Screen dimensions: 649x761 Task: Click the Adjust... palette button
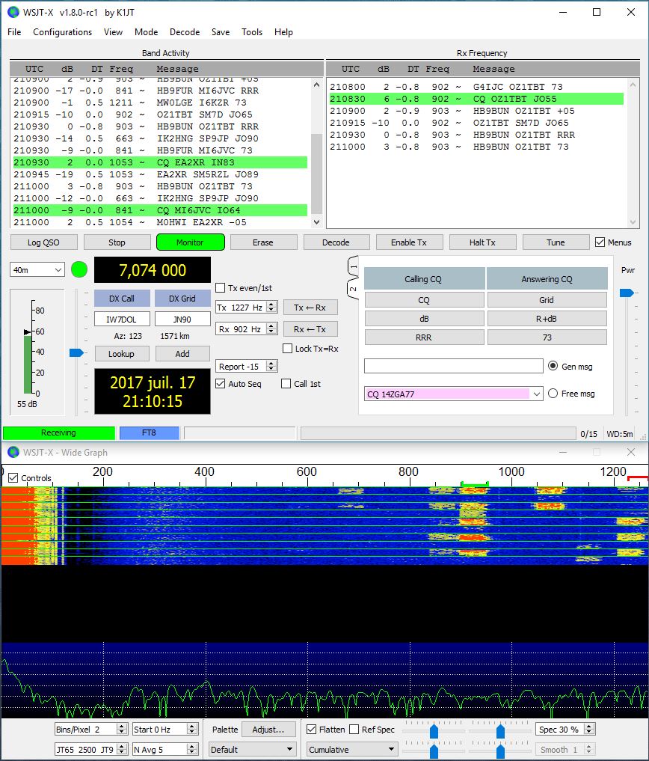268,729
